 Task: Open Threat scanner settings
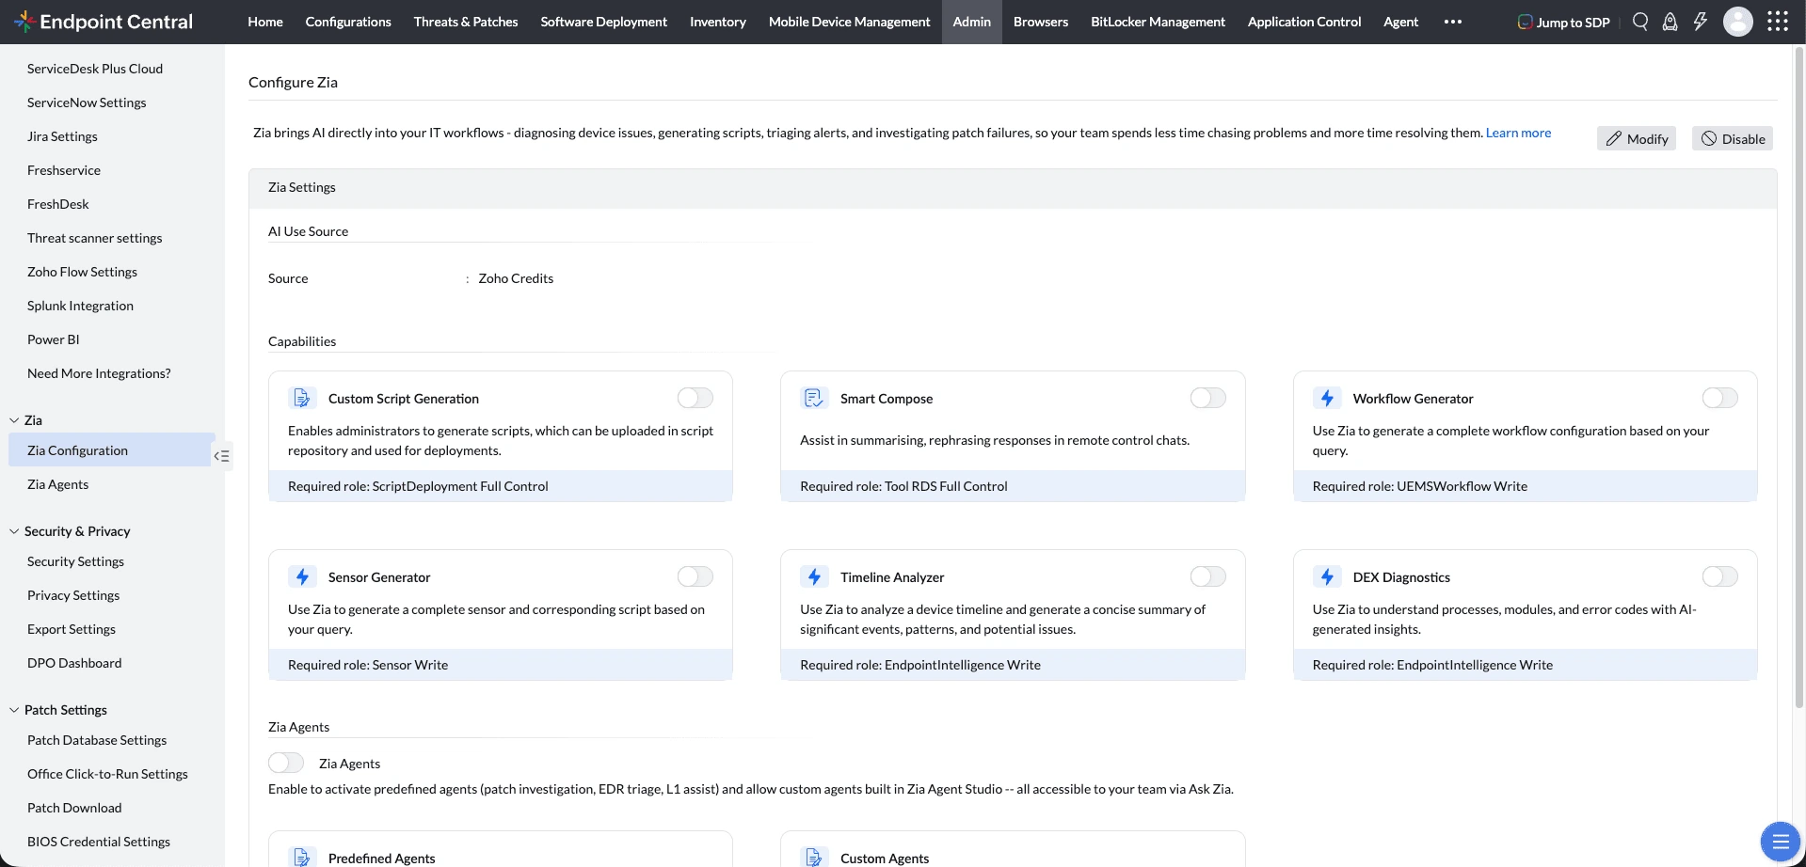click(94, 238)
